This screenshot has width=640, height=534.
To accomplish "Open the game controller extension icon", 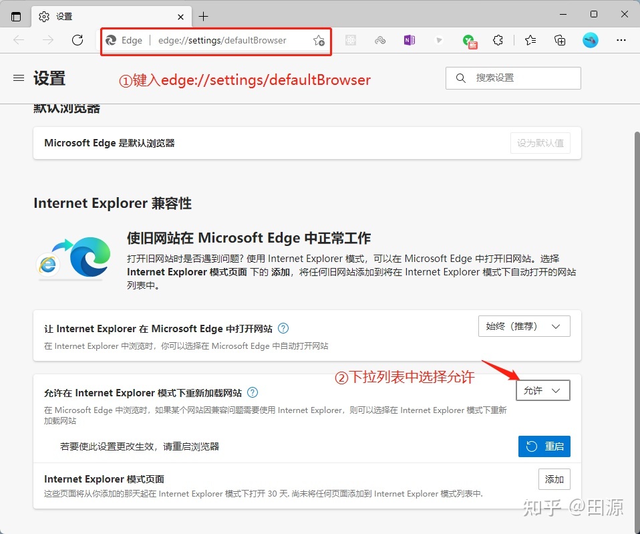I will tap(380, 40).
